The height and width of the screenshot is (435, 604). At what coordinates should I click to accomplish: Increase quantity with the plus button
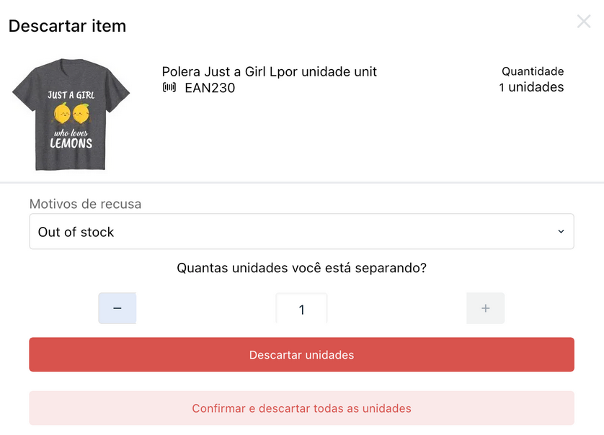pyautogui.click(x=485, y=308)
